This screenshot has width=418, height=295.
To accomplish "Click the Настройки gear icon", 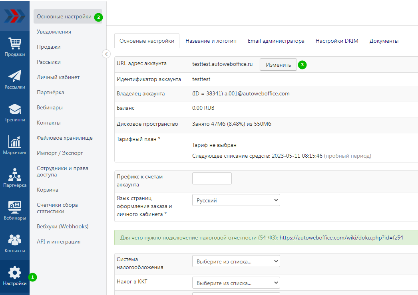I will 15,273.
